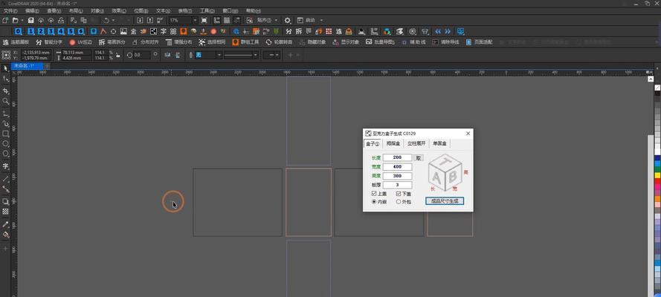Click the 宽度 field showing 400
661x297 pixels.
pyautogui.click(x=397, y=167)
